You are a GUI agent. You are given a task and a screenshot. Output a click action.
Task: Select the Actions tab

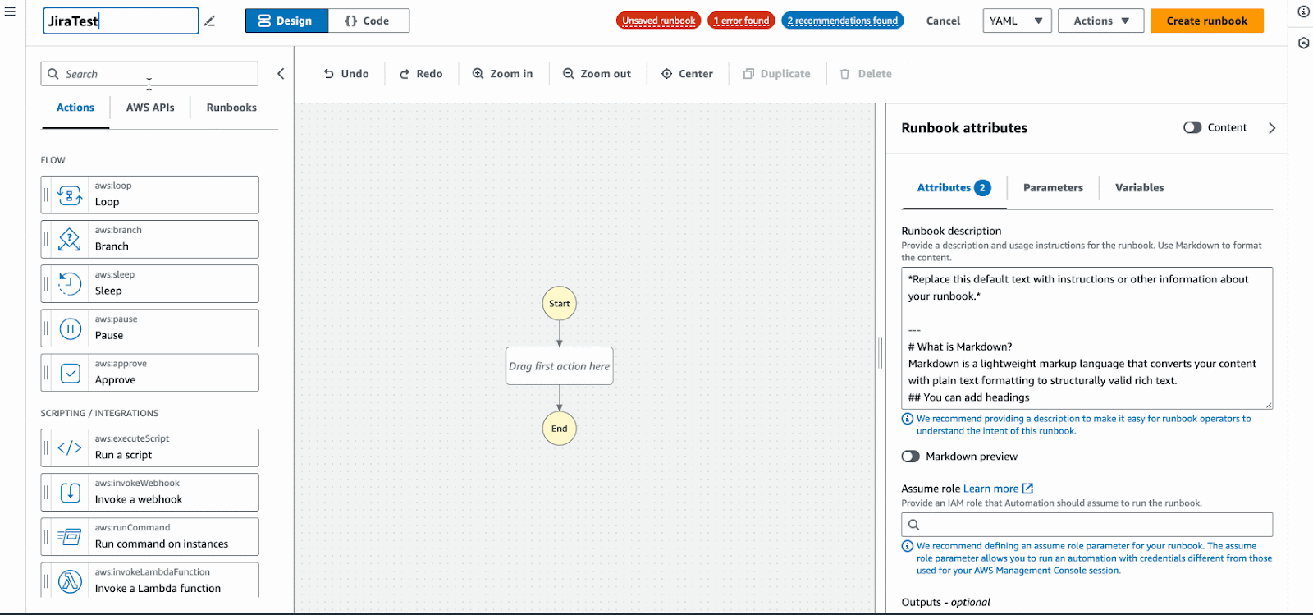point(75,108)
